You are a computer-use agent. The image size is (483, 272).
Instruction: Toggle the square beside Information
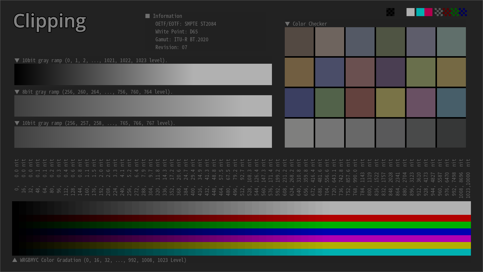click(x=147, y=16)
